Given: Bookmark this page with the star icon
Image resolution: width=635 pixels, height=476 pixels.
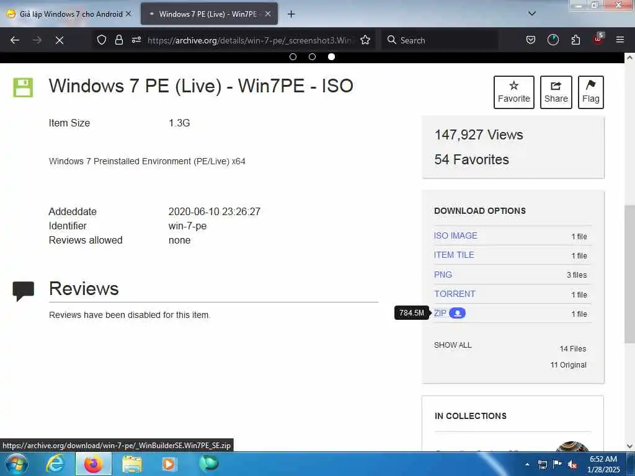Looking at the screenshot, I should click(365, 40).
